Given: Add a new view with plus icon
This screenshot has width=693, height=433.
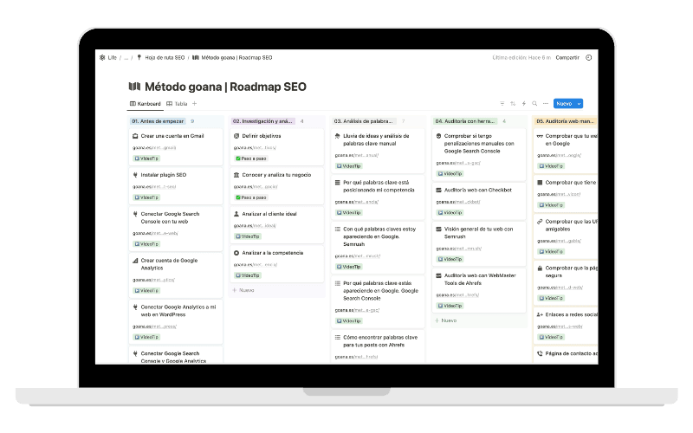Looking at the screenshot, I should point(194,103).
